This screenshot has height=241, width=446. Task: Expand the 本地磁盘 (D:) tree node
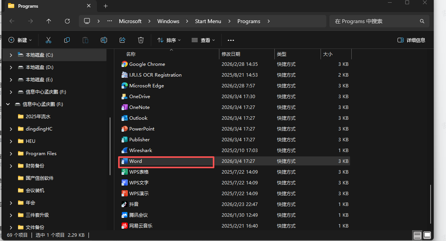(11, 67)
